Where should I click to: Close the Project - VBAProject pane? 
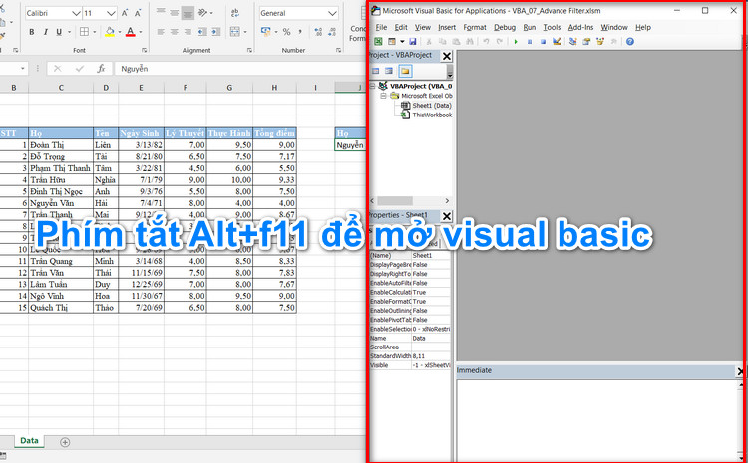[447, 56]
